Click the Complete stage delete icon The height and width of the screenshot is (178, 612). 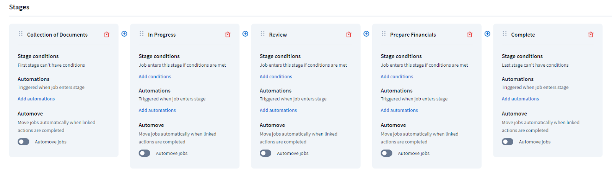[x=591, y=35]
